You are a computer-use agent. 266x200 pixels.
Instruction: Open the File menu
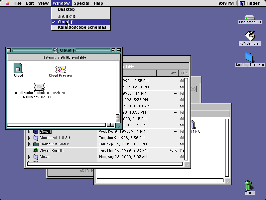(18, 3)
